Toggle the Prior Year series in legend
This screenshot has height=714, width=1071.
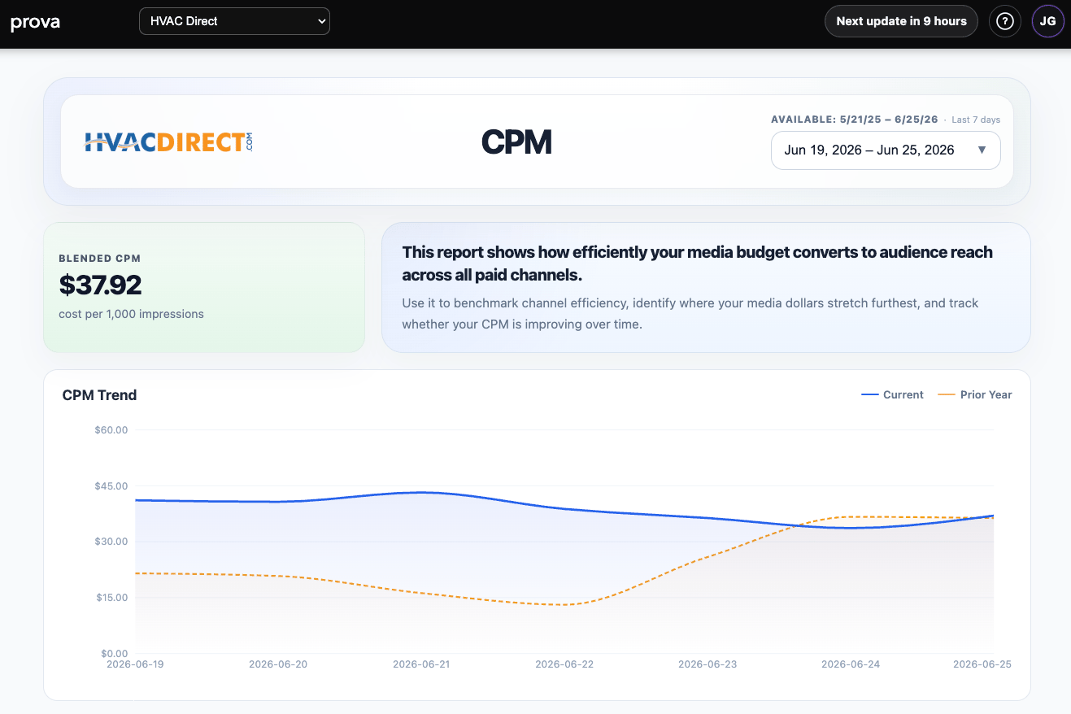[x=974, y=394]
